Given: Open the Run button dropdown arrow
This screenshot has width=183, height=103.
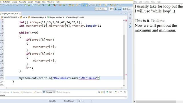Looking at the screenshot, I should 51,5.
